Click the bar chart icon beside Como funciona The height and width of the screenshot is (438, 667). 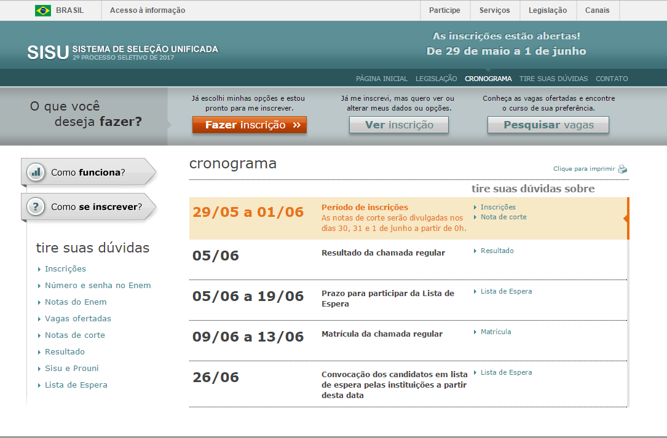pyautogui.click(x=36, y=173)
